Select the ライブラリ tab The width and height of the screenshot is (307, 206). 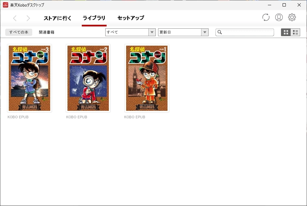[94, 18]
